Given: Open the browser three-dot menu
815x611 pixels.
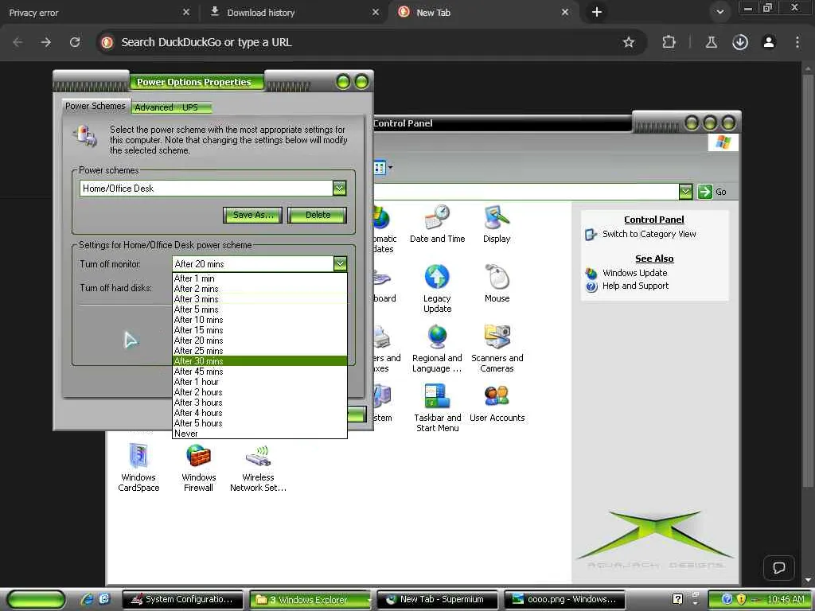Looking at the screenshot, I should 797,42.
